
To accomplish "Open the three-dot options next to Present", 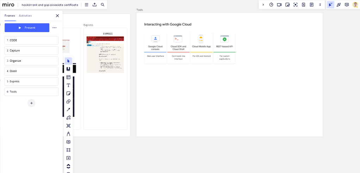I will coord(54,28).
